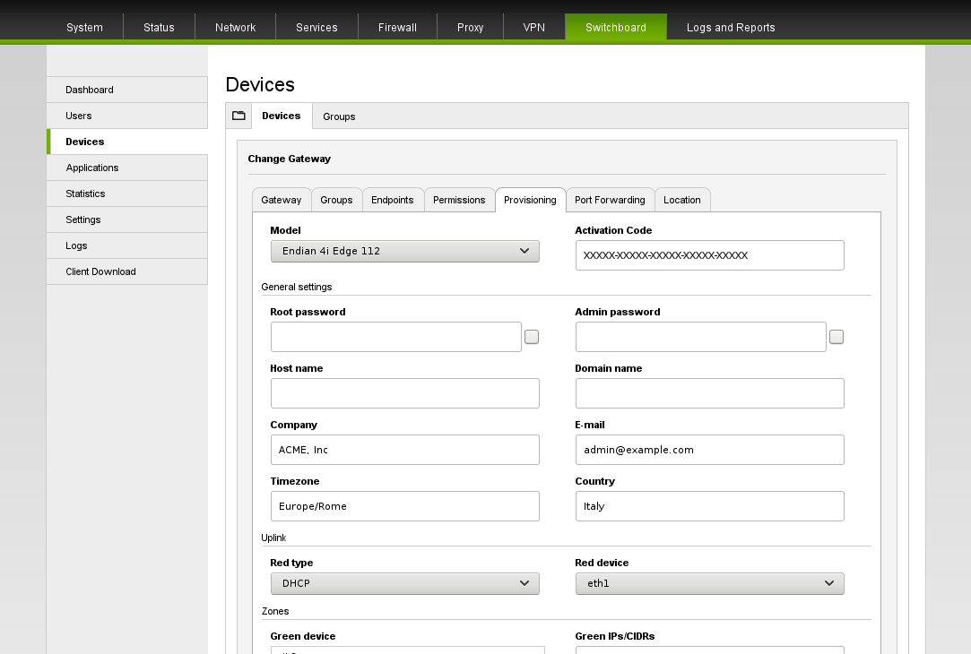Toggle the Root password checkbox

532,337
